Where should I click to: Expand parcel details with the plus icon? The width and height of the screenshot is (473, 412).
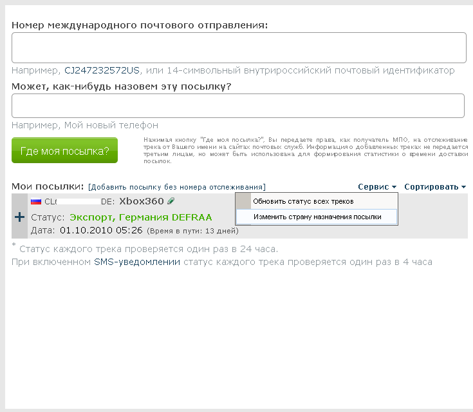coord(19,217)
